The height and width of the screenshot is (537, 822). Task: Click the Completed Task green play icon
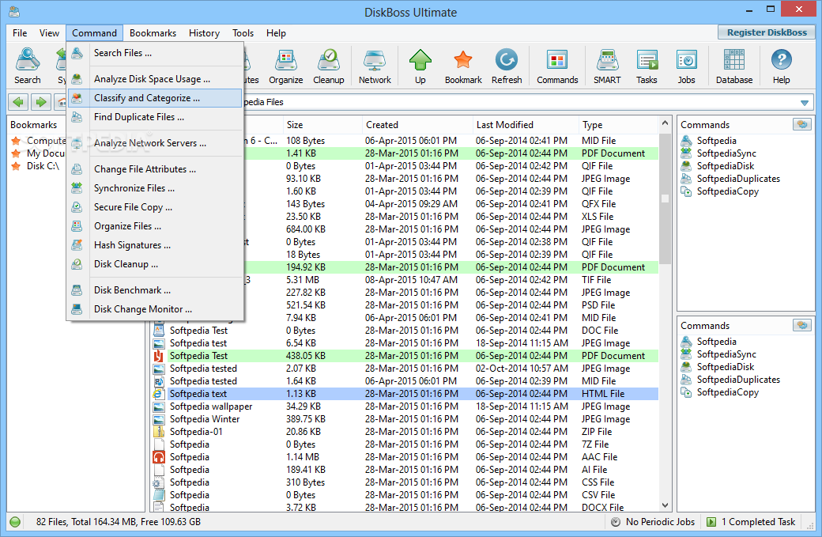(711, 522)
